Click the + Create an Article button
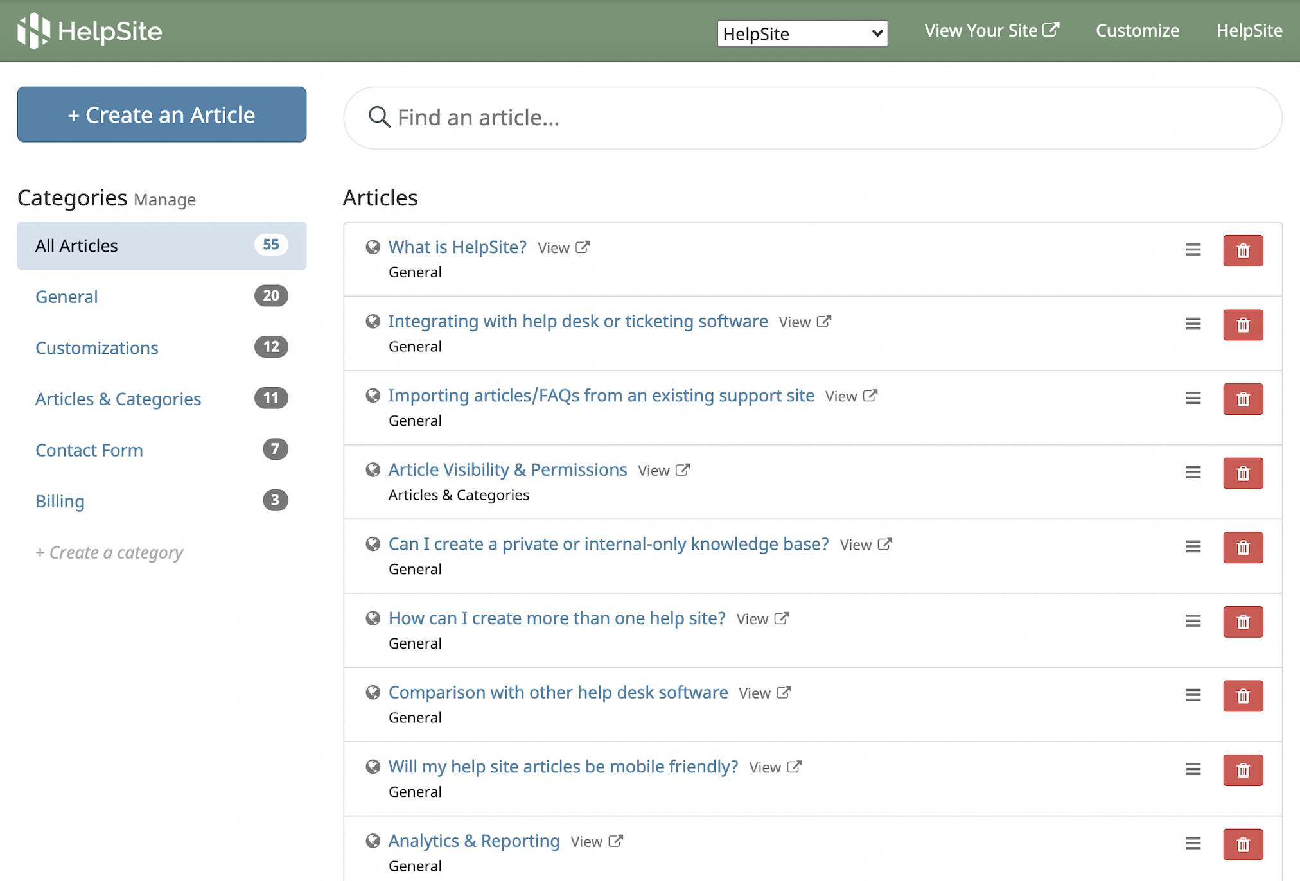 pyautogui.click(x=161, y=114)
